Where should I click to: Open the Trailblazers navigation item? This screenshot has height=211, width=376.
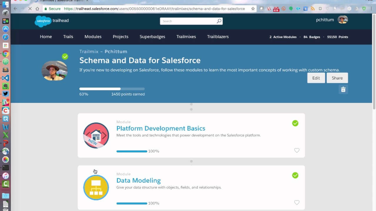click(218, 37)
